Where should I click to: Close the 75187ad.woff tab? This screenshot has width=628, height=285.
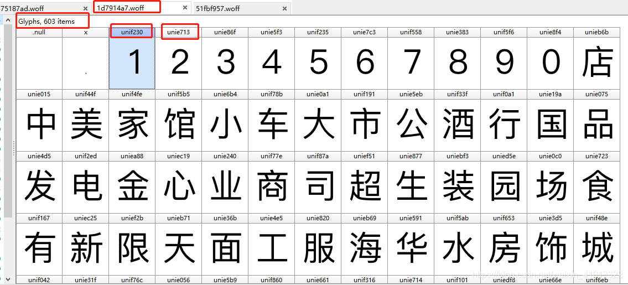[x=85, y=8]
